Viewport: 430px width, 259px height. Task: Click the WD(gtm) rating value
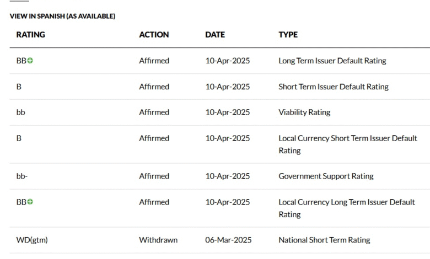(32, 240)
